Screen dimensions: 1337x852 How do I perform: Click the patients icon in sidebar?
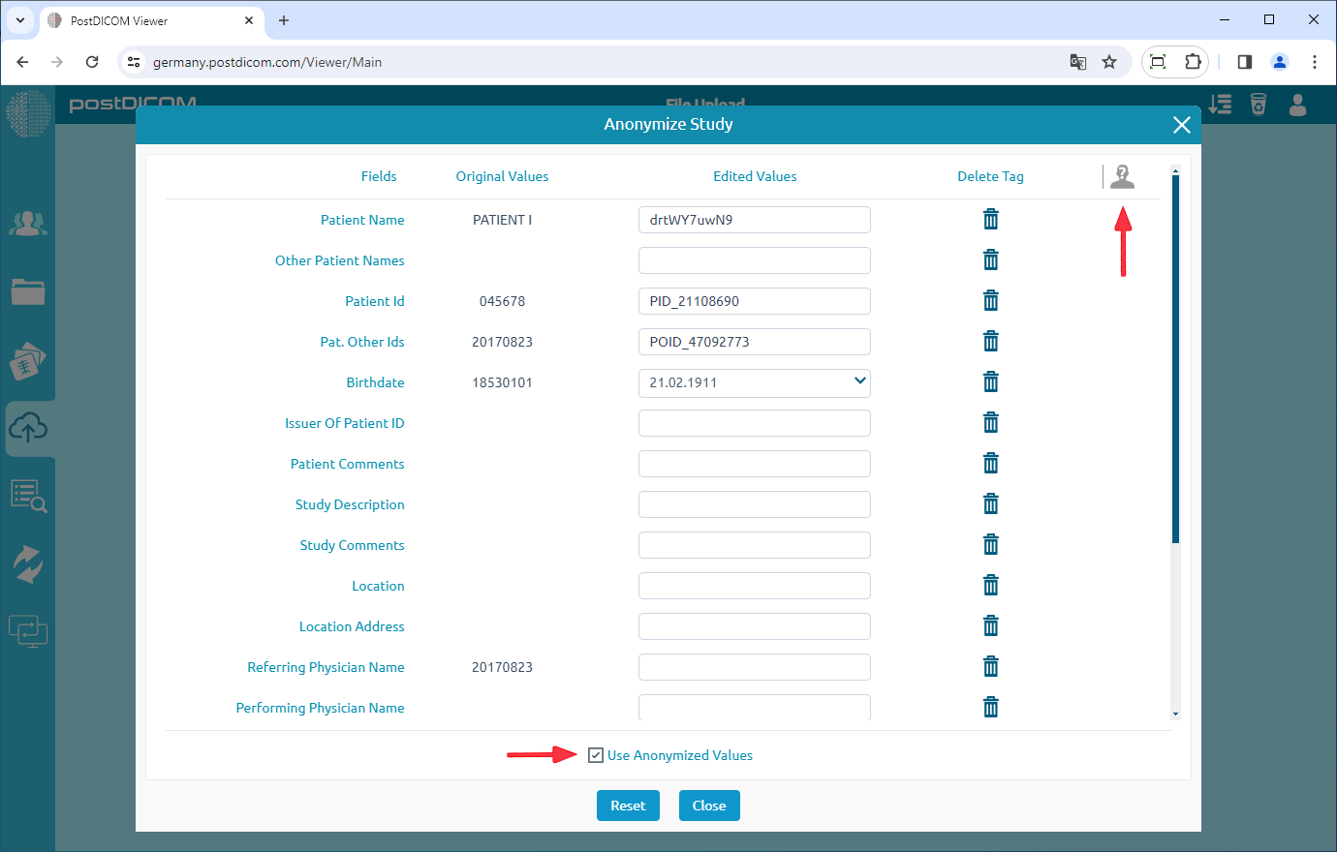tap(28, 224)
